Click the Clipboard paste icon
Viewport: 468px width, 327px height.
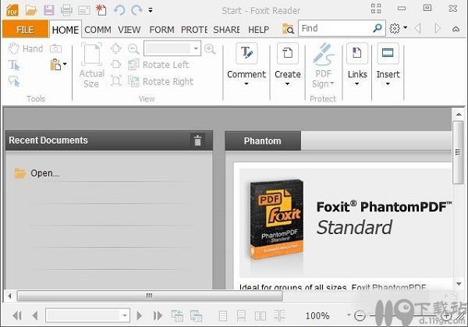pos(55,65)
